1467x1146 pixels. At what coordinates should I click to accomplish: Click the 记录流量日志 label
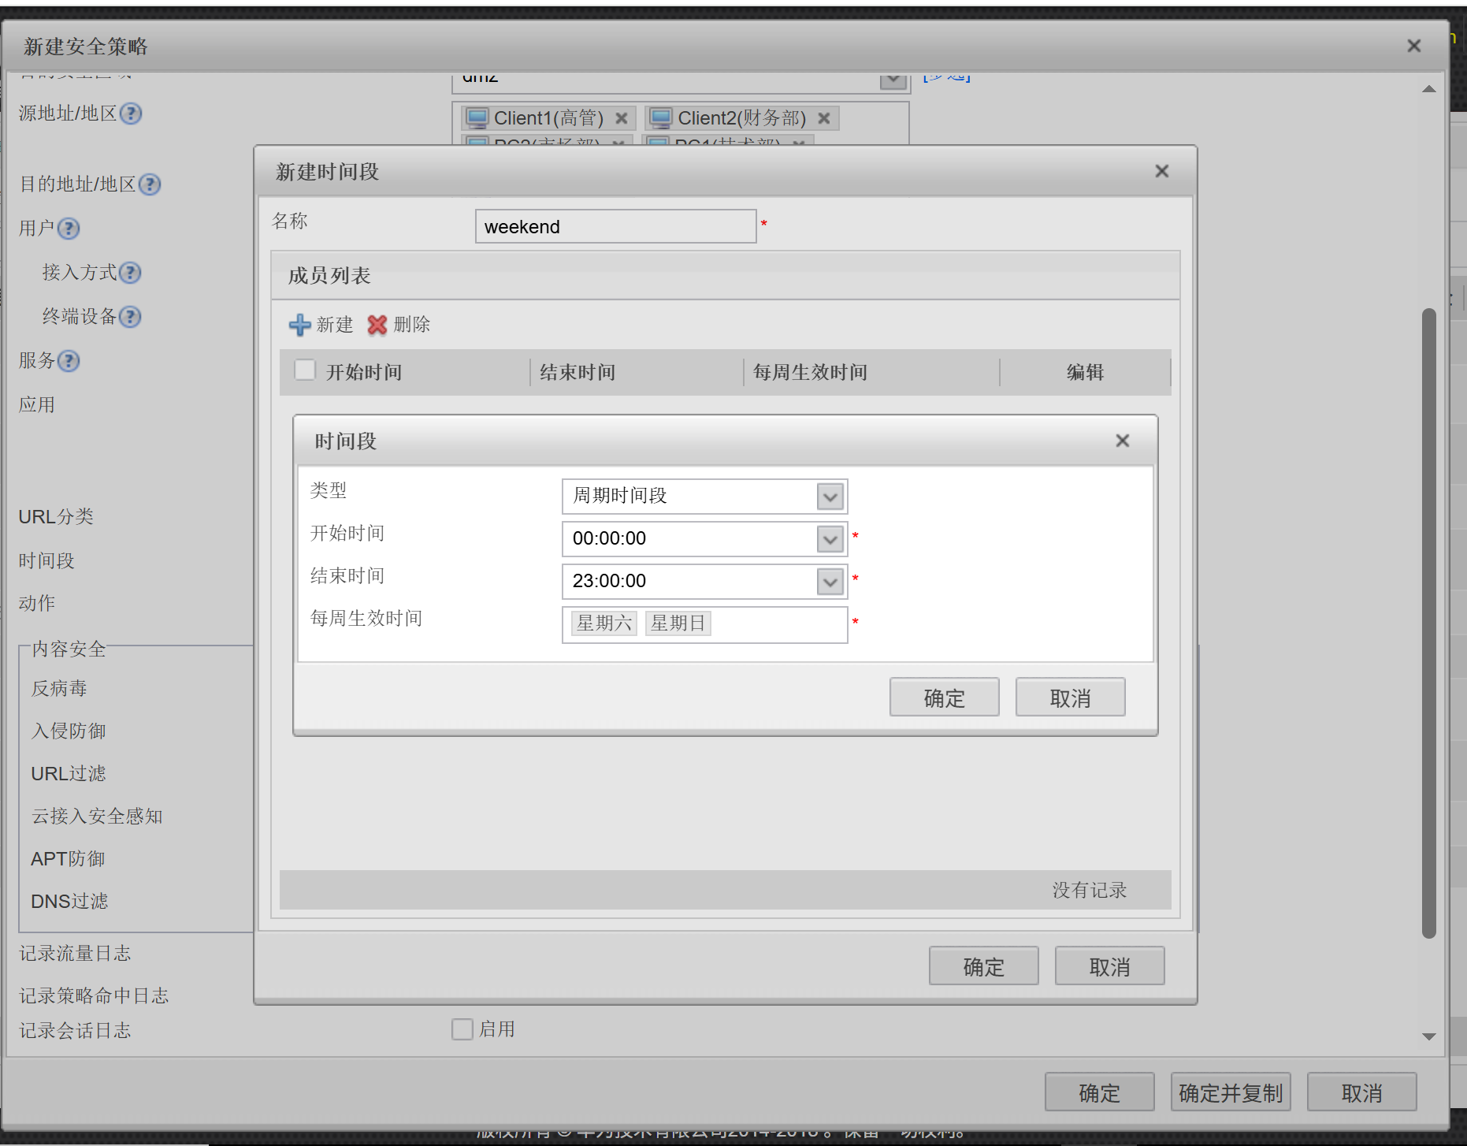coord(75,954)
